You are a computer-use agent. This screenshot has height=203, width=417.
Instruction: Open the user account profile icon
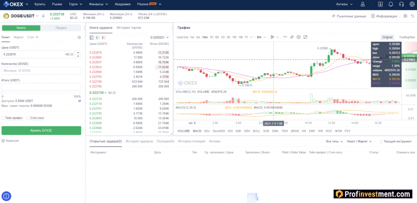click(x=362, y=4)
